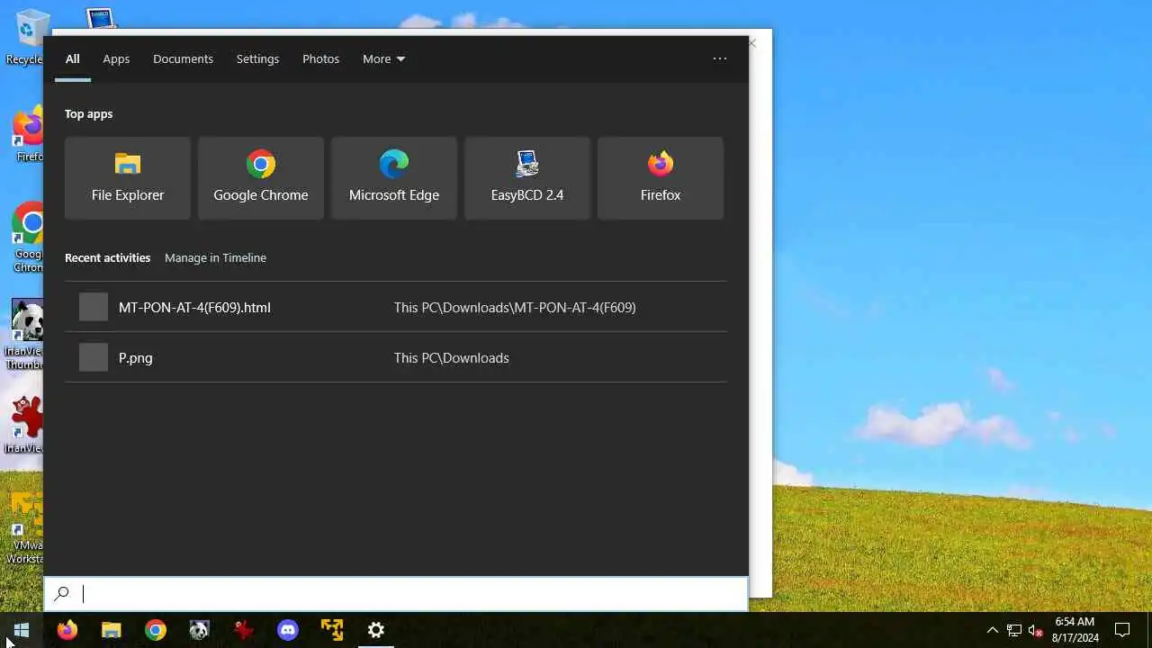The image size is (1152, 648).
Task: Switch to the Apps search tab
Action: pos(116,58)
